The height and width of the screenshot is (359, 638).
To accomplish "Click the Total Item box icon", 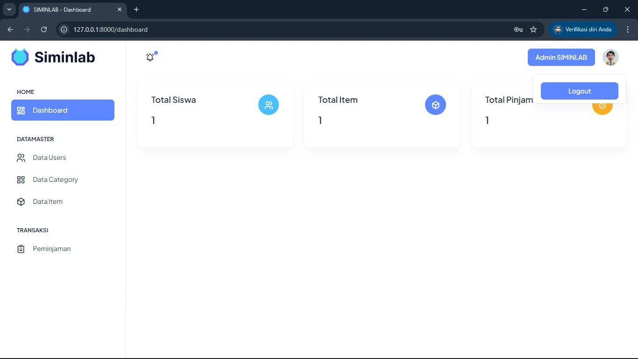I will pos(435,105).
